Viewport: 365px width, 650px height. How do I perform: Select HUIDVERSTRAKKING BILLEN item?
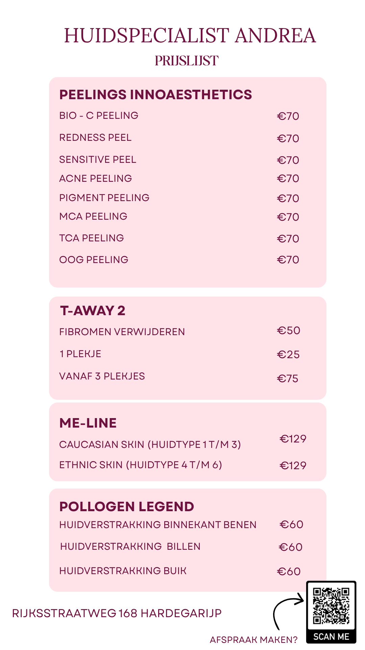(130, 546)
